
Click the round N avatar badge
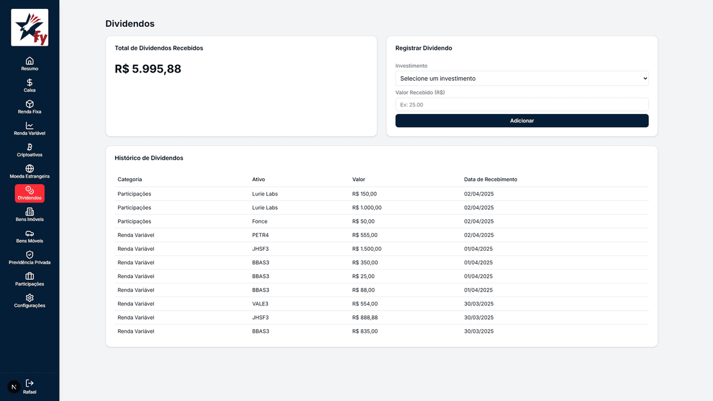14,387
